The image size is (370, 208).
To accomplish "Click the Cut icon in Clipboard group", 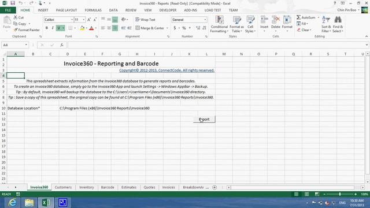I will [16, 17].
